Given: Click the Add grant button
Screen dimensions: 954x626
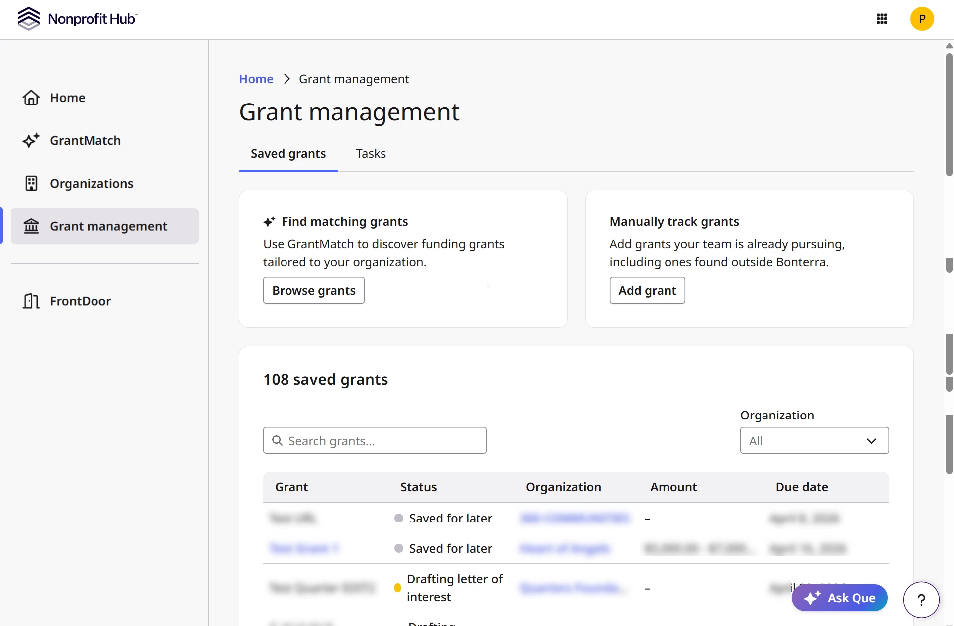Looking at the screenshot, I should tap(647, 290).
